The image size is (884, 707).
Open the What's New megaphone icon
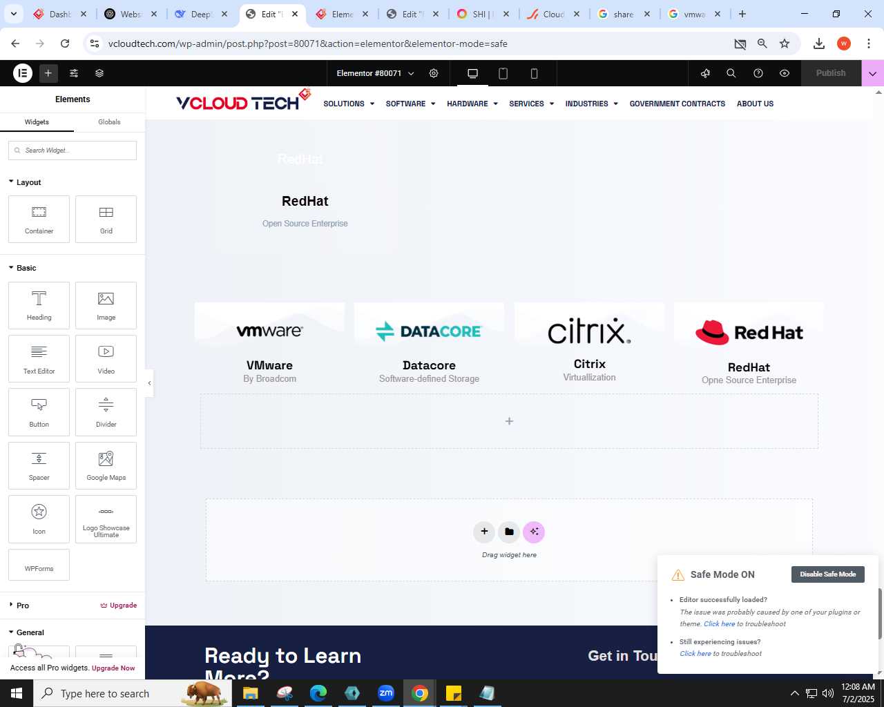(705, 73)
